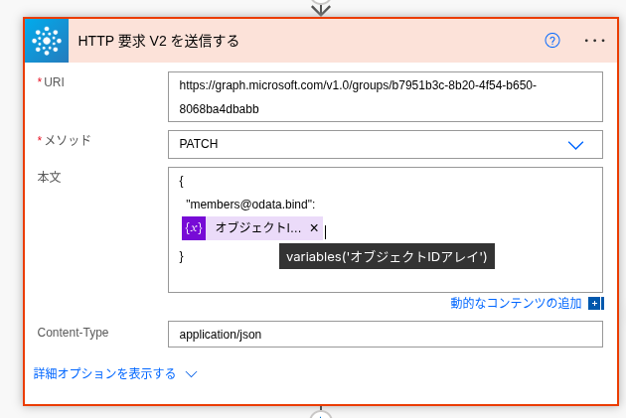Click the Content-Type field label
Viewport: 626px width, 418px height.
point(73,333)
